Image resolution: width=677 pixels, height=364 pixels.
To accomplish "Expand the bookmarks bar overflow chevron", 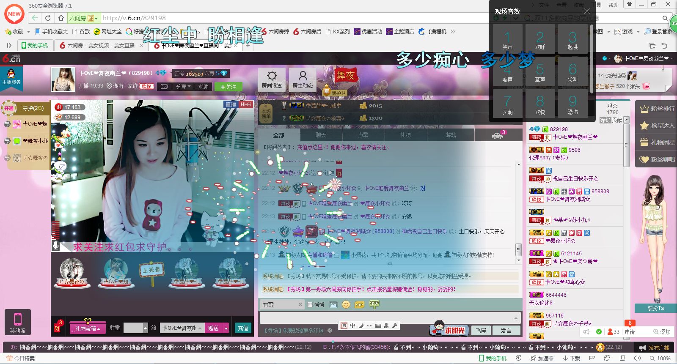I will click(453, 32).
